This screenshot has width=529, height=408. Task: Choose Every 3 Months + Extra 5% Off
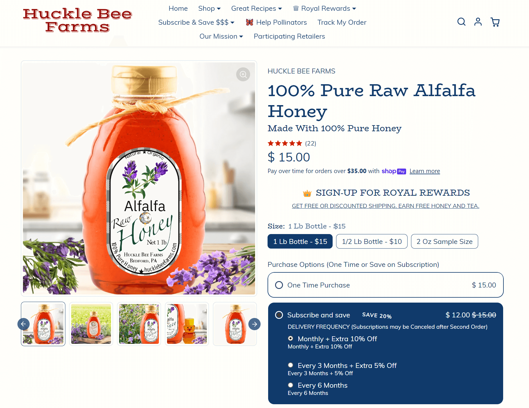point(290,365)
